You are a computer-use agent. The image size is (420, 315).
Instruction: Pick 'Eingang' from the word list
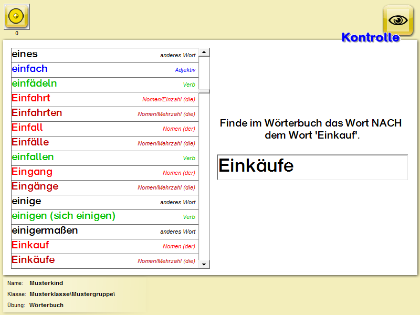coord(104,173)
